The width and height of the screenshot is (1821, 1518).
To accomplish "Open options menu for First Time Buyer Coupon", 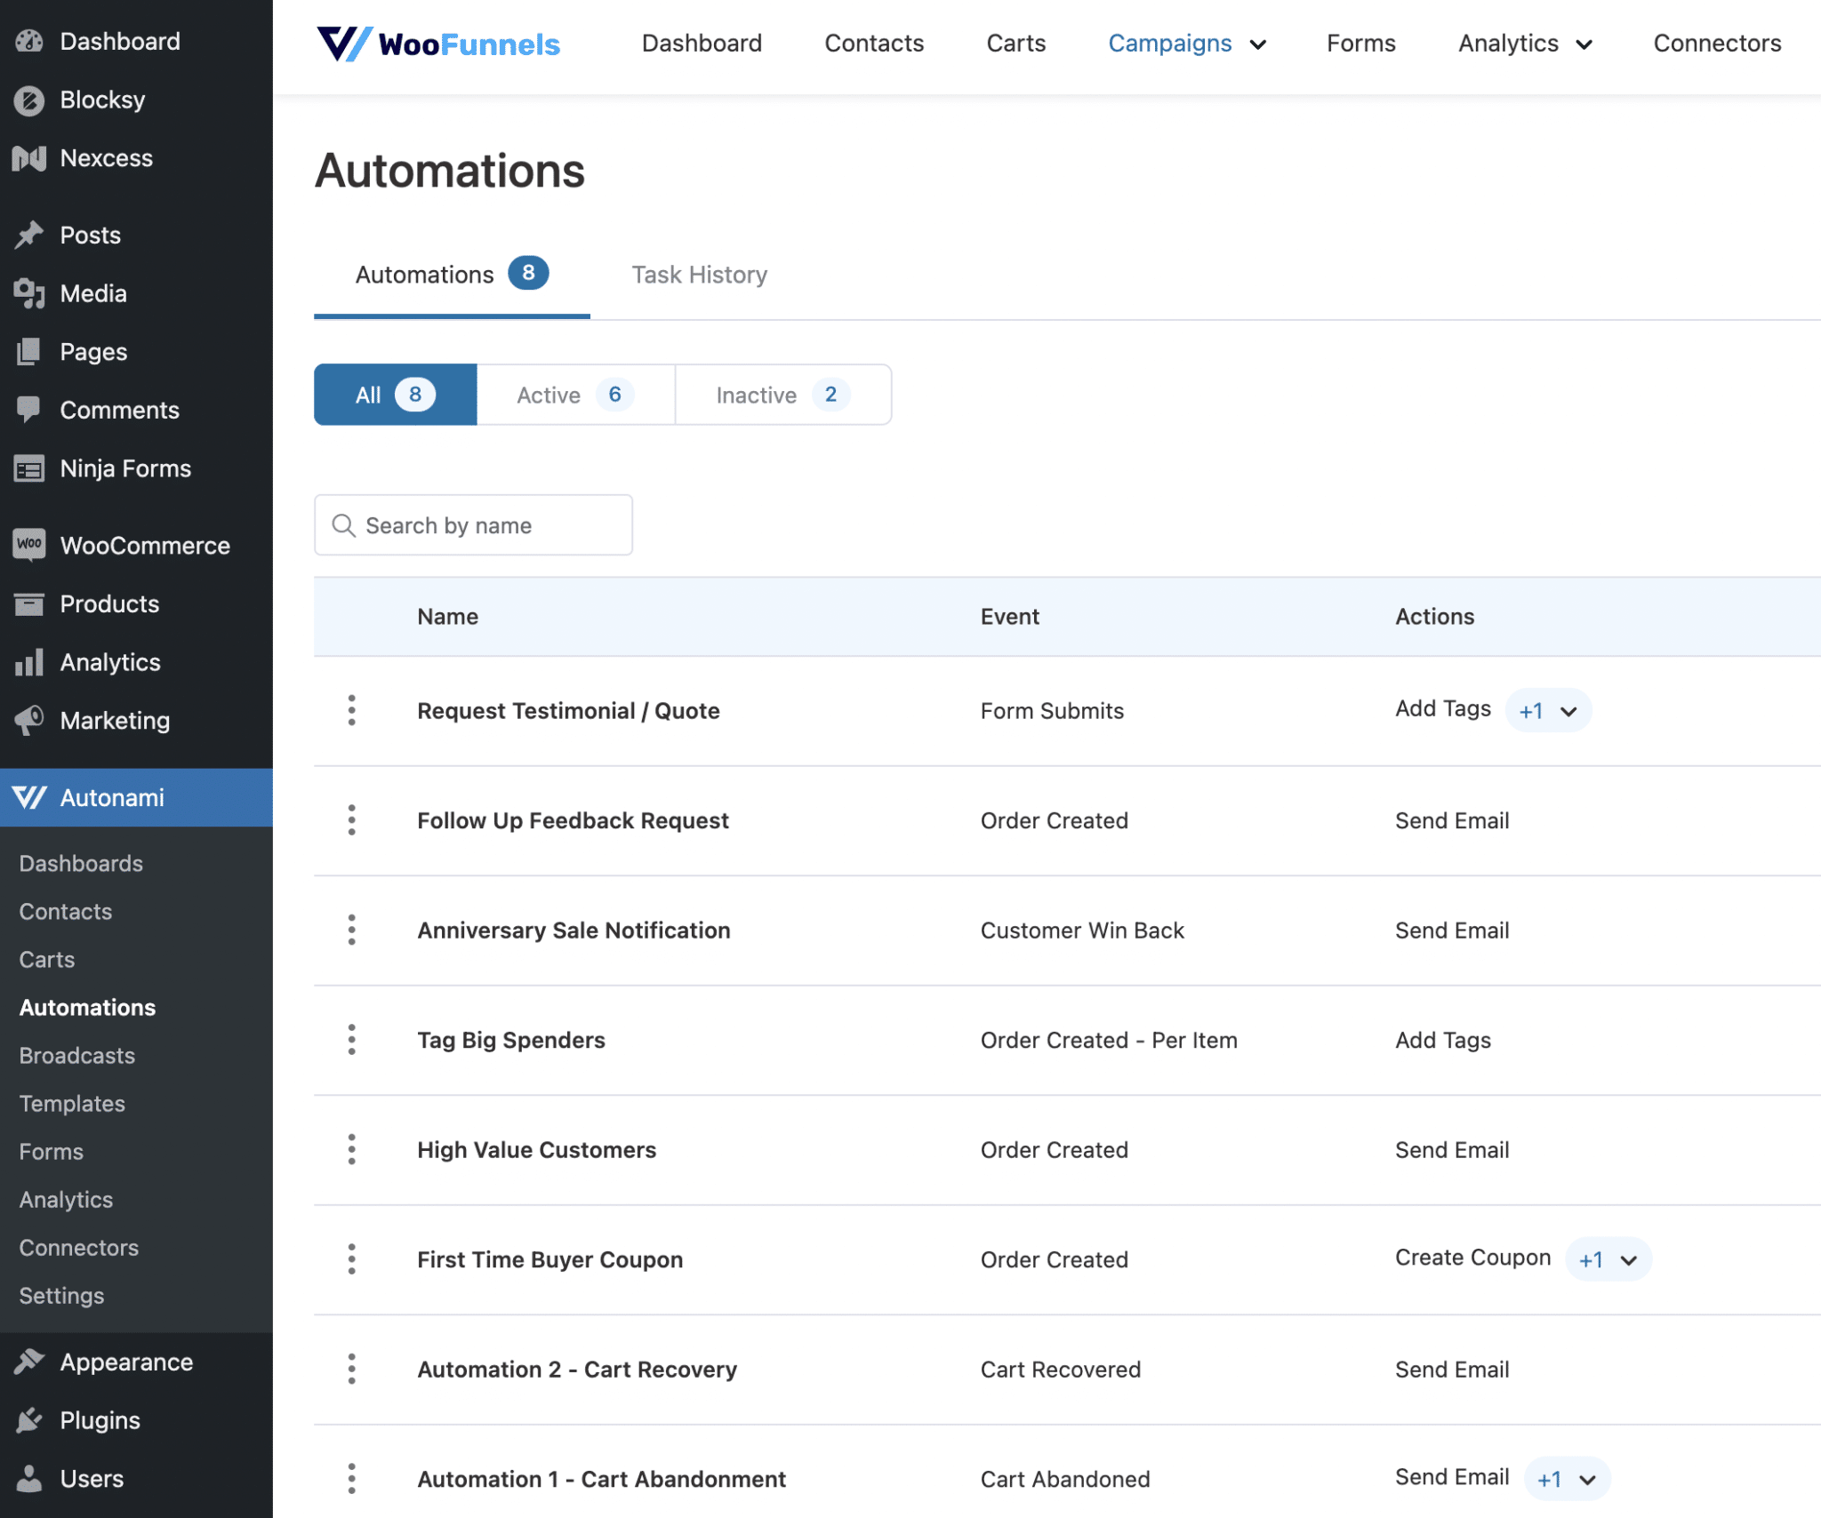I will 352,1258.
